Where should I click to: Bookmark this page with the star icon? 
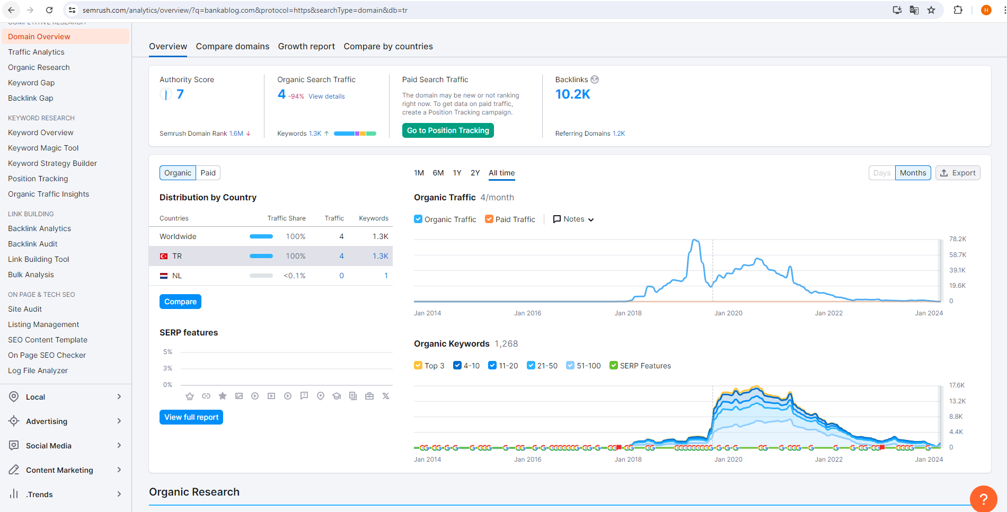pos(931,10)
